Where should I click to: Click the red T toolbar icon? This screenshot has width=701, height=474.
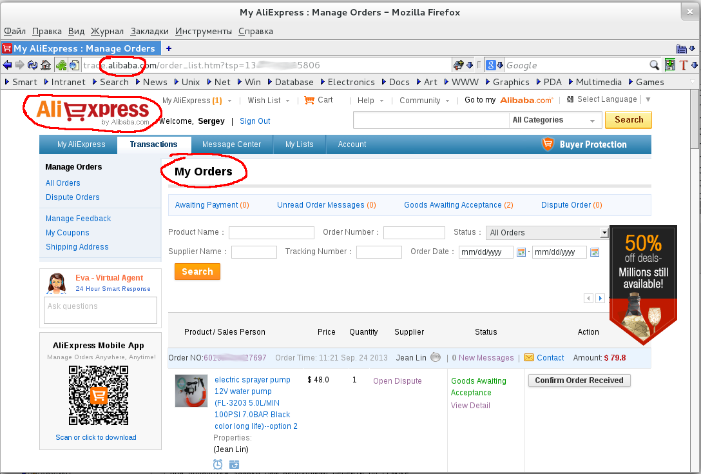[683, 65]
